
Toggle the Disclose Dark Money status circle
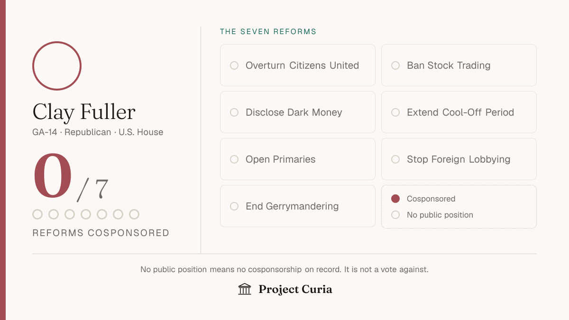234,112
